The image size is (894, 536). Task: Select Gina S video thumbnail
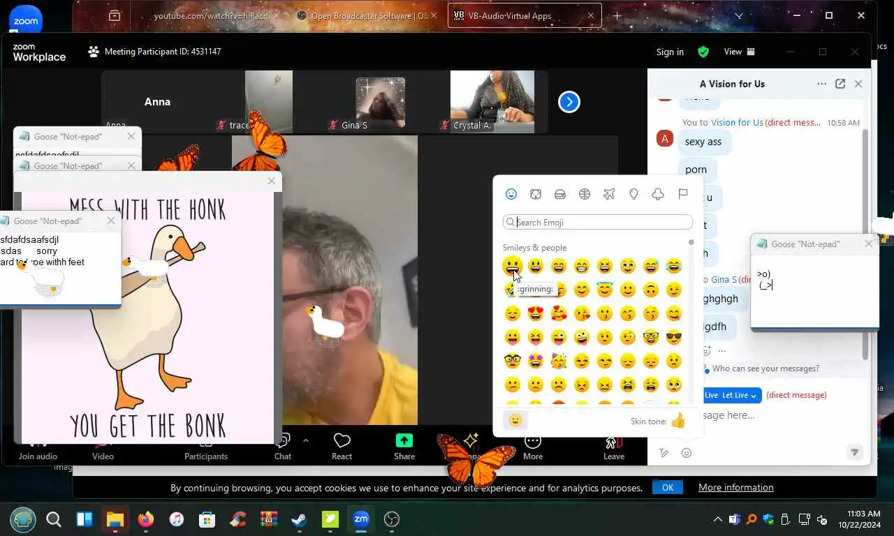click(380, 102)
